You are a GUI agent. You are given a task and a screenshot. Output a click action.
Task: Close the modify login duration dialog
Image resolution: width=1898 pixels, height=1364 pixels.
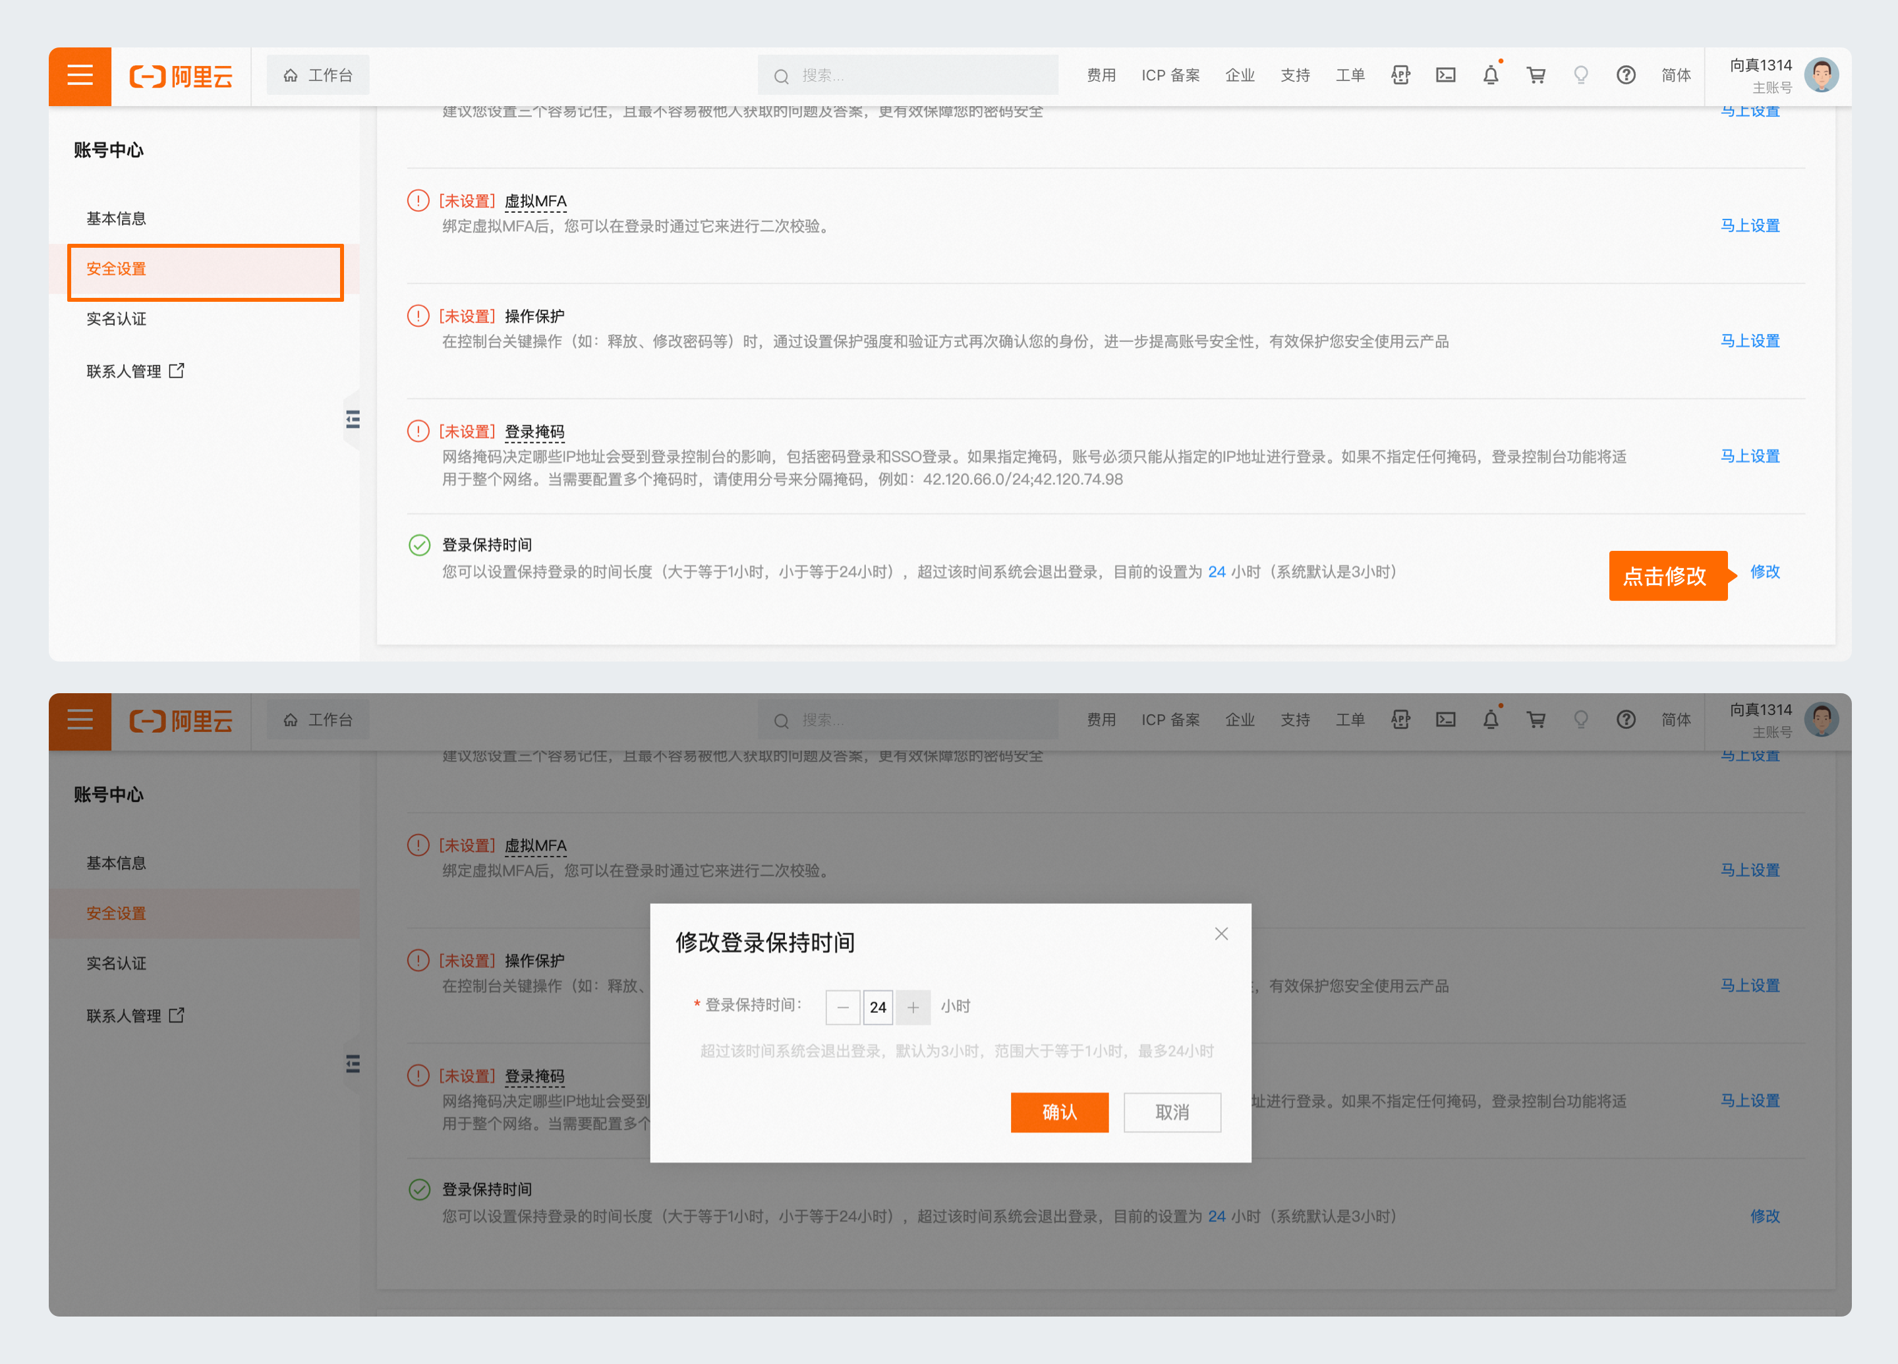click(x=1221, y=934)
